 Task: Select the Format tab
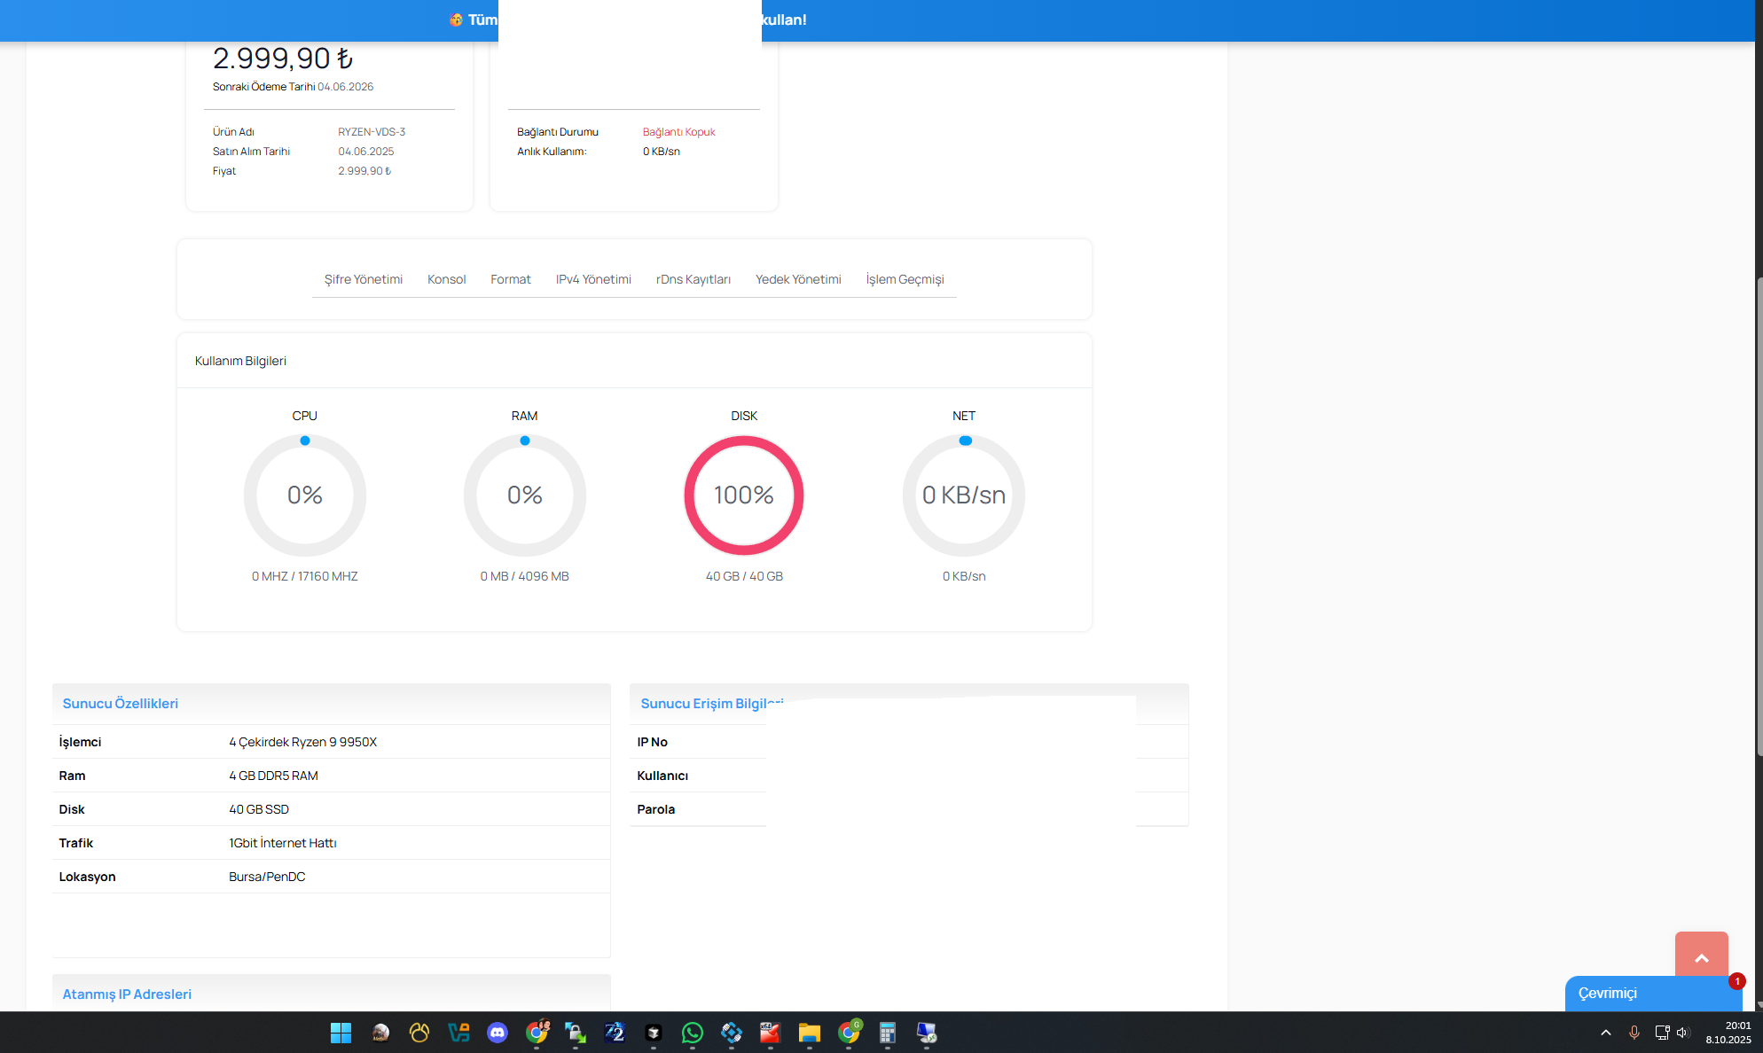510,279
